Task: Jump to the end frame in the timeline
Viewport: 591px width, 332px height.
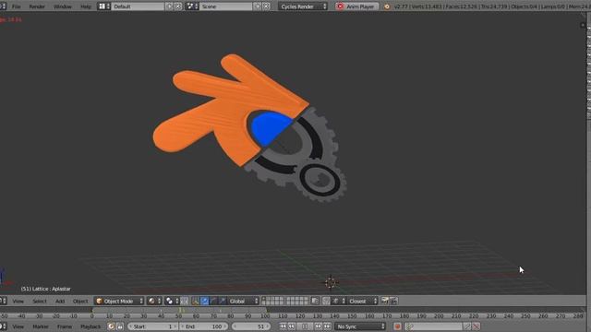Action: pos(327,326)
